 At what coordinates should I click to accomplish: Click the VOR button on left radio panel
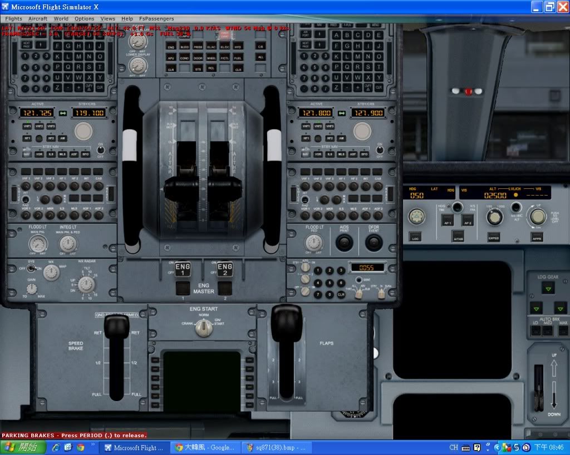click(x=39, y=154)
